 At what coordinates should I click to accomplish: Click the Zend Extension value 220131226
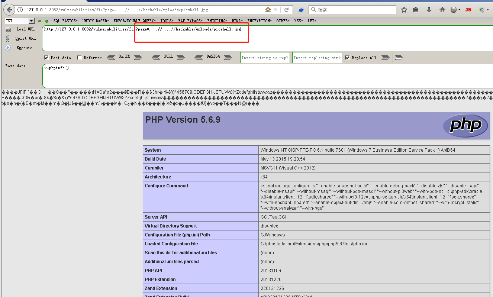point(272,288)
